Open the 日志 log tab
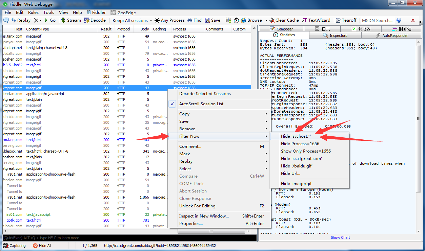The height and width of the screenshot is (251, 425). 322,29
